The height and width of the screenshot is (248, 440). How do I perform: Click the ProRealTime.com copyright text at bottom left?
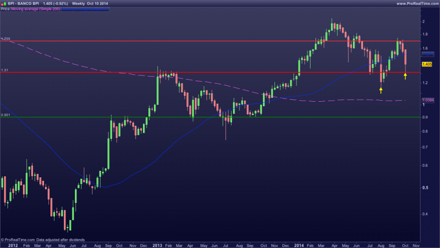[42, 240]
